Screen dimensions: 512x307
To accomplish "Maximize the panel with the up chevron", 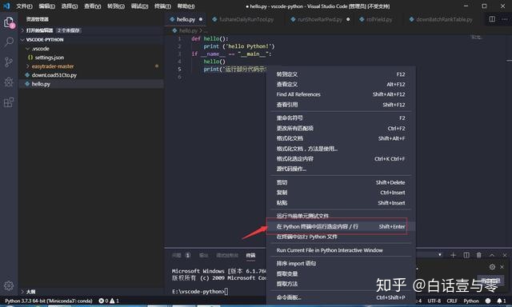I will (x=492, y=255).
